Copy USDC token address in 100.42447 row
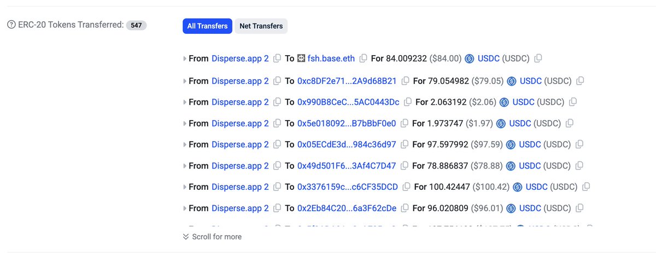Image resolution: width=656 pixels, height=258 pixels. pos(586,187)
